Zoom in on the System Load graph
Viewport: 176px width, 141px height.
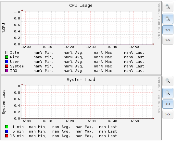coord(168,81)
